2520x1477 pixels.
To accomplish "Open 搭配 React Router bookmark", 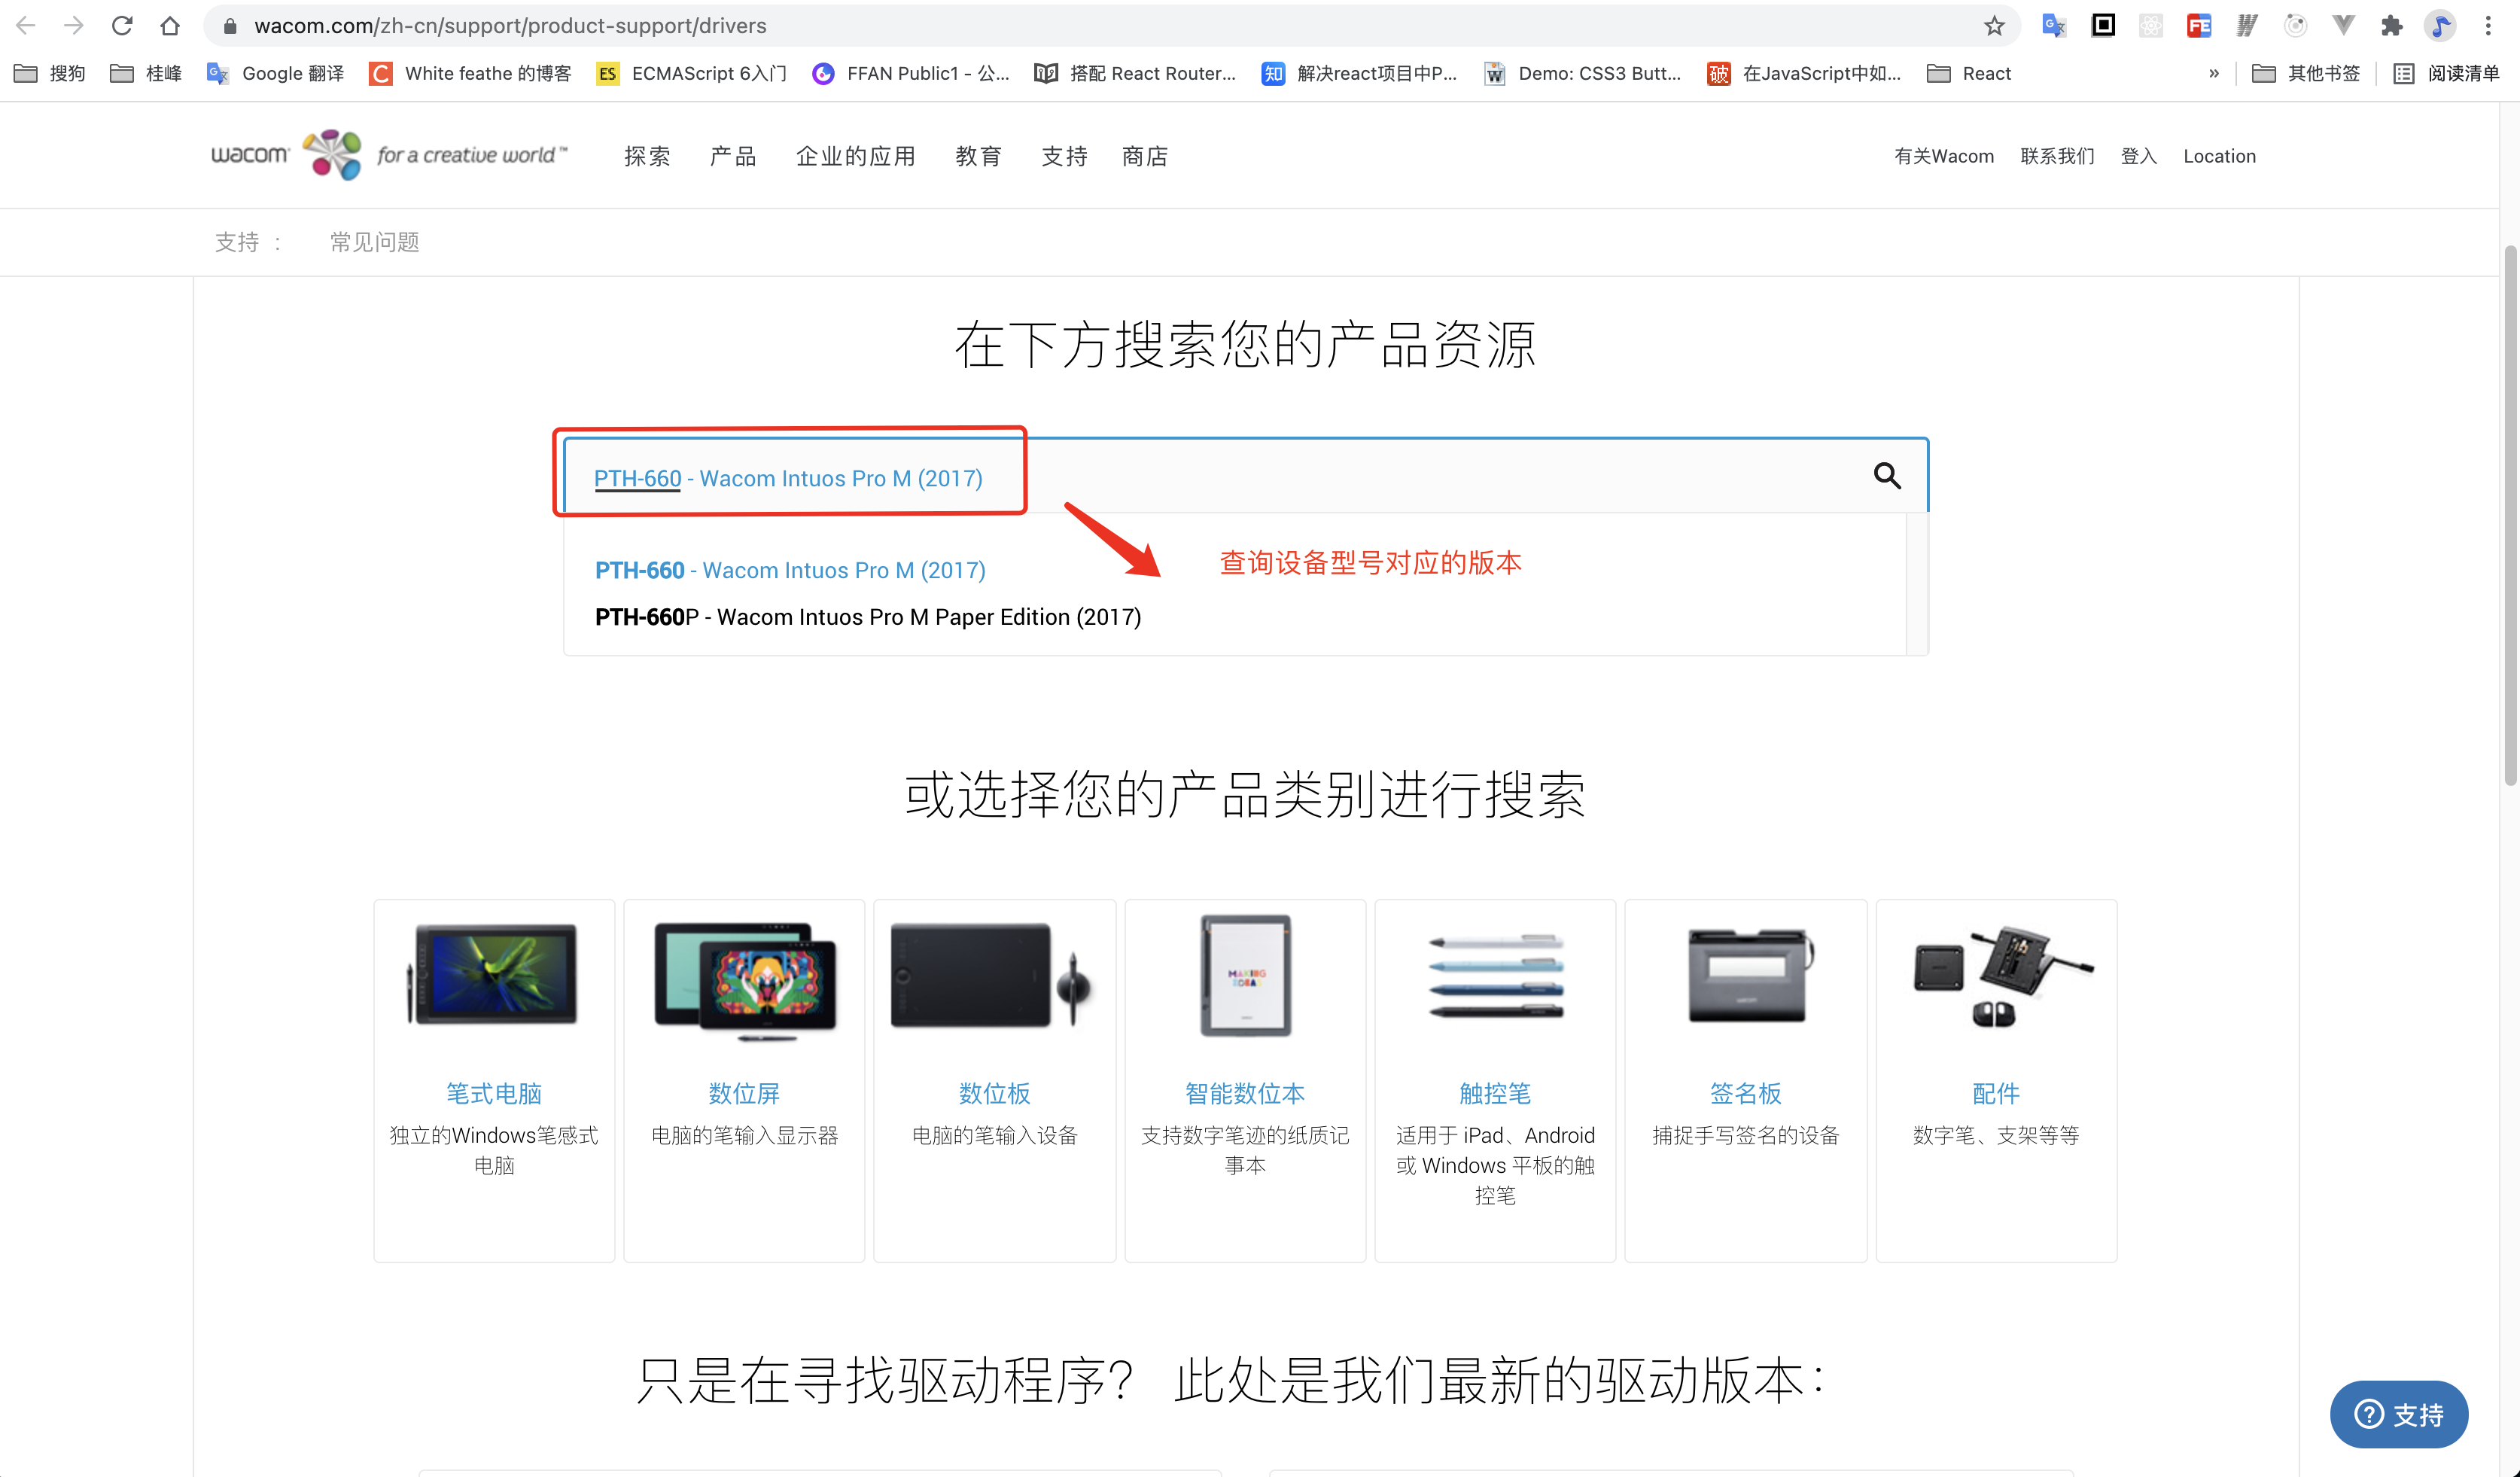I will pos(1135,73).
